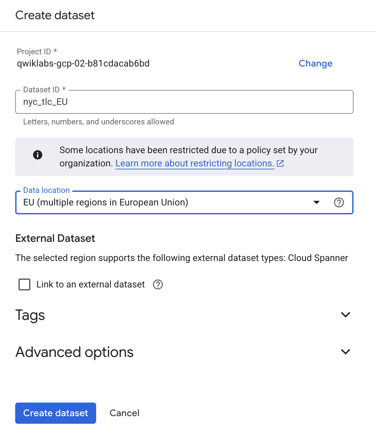This screenshot has height=434, width=376.
Task: Click the Create dataset dialog title
Action: [x=55, y=15]
